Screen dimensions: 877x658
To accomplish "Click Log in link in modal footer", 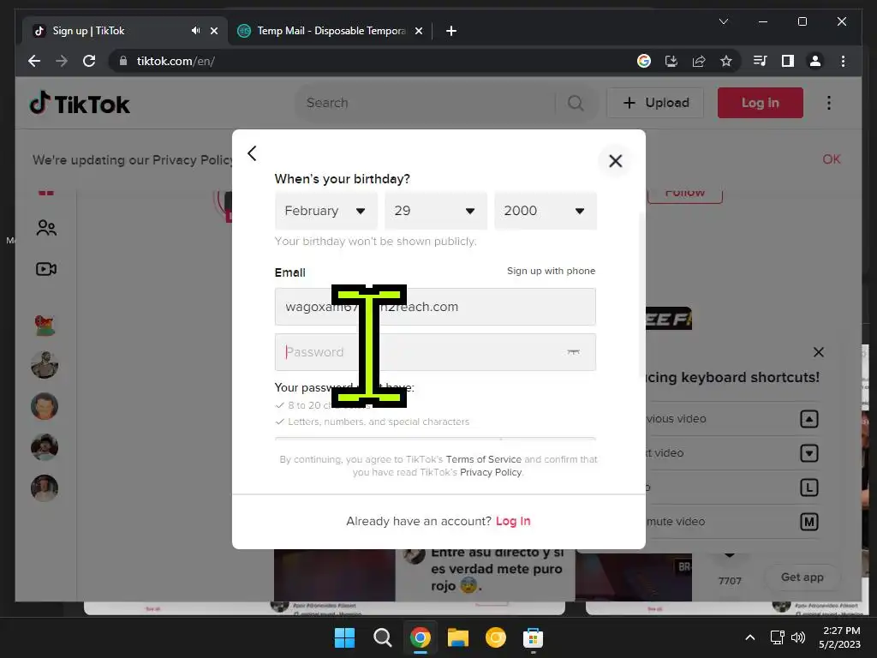I will pyautogui.click(x=513, y=521).
